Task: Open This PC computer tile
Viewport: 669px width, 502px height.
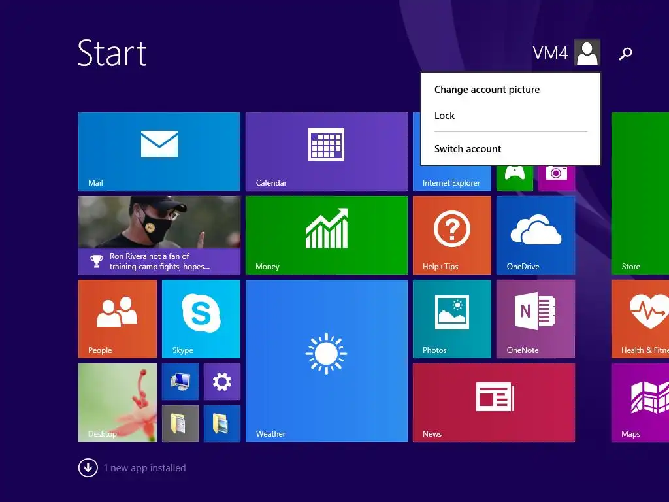Action: (x=180, y=382)
